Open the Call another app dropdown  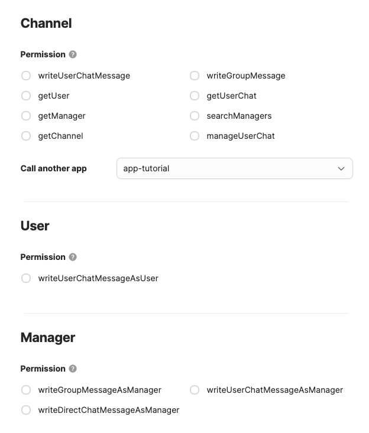(234, 168)
